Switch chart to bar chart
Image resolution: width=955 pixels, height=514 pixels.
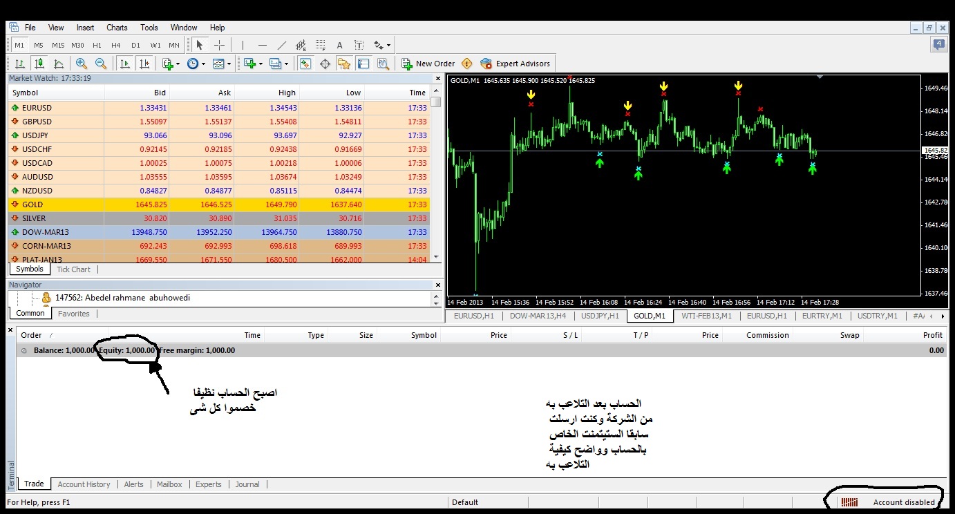20,64
